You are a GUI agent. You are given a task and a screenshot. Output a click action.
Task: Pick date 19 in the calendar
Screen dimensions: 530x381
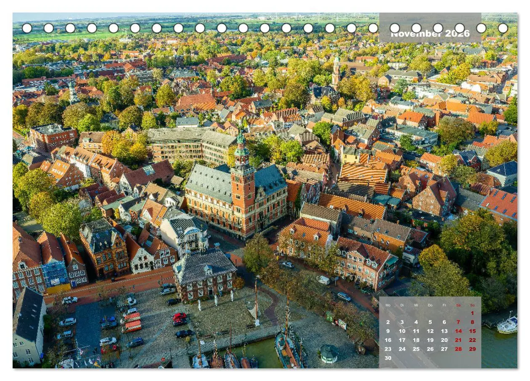(430, 340)
